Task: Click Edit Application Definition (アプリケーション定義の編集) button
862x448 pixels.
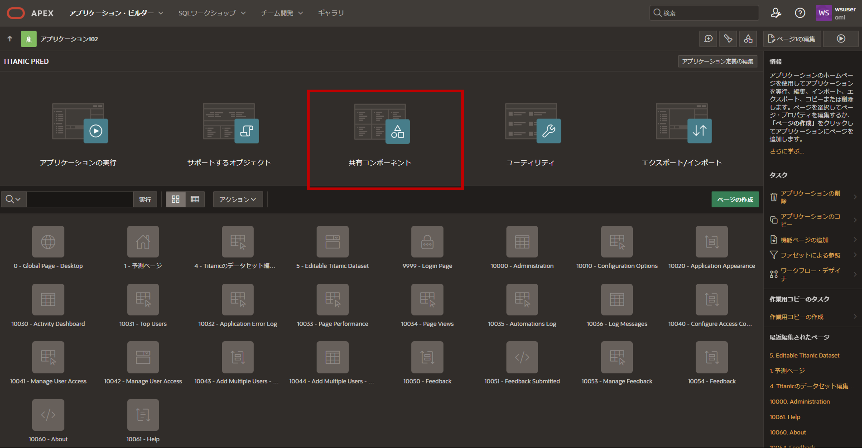Action: (717, 62)
